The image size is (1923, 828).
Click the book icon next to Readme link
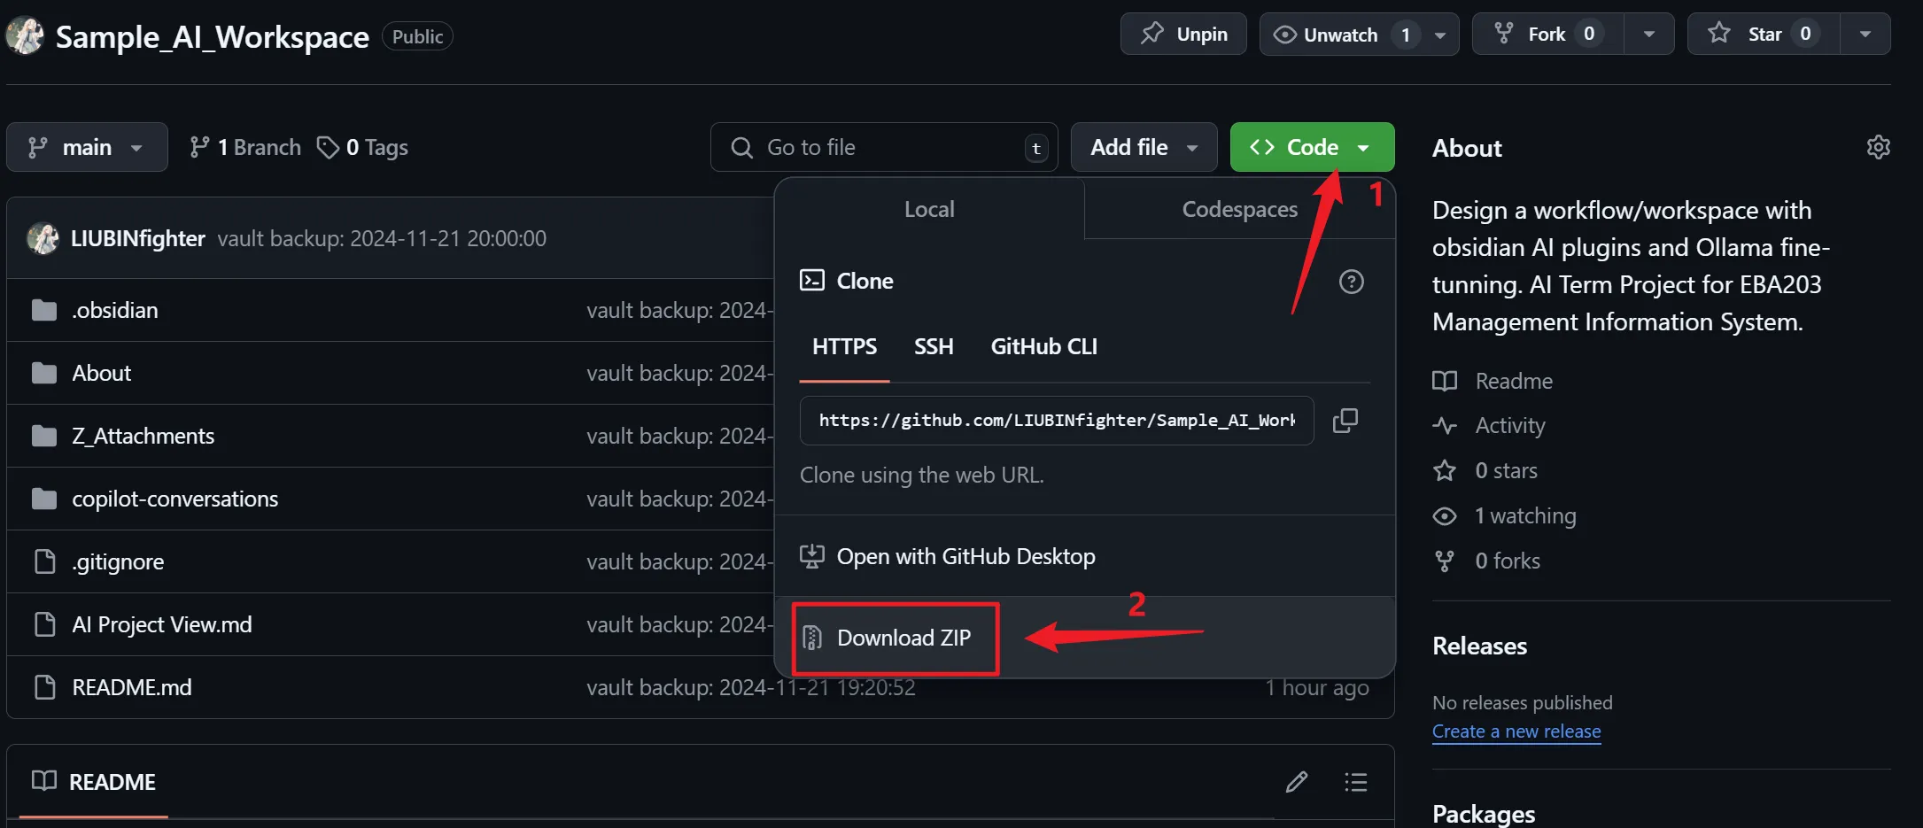click(1445, 381)
